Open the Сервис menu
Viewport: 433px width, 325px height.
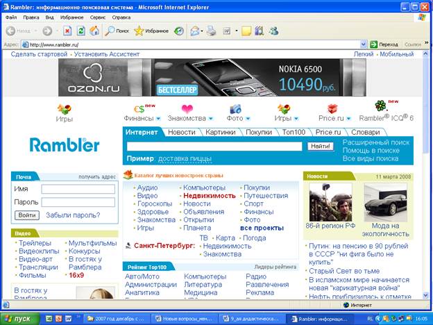[97, 17]
